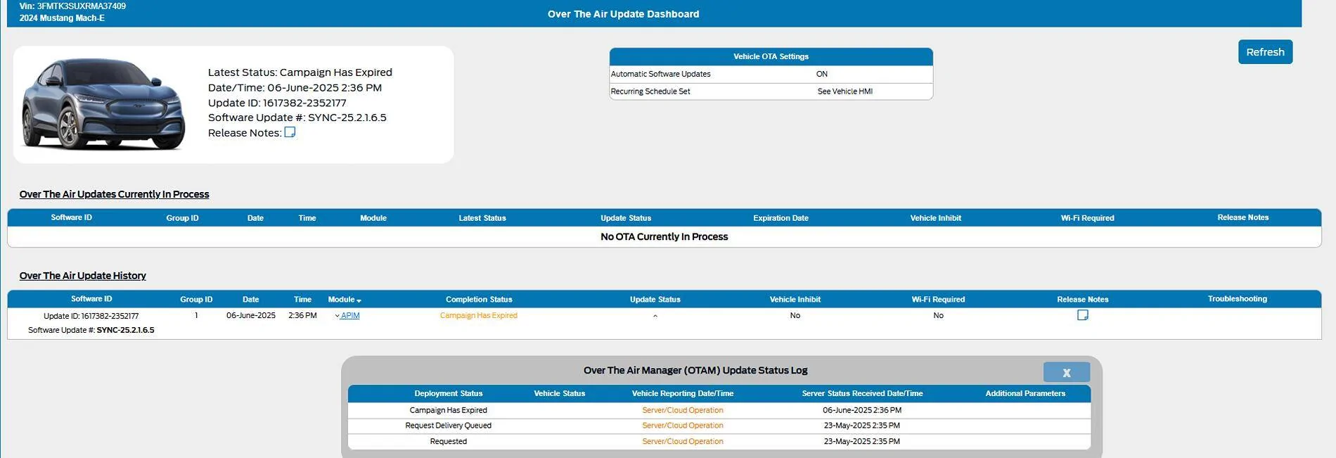Viewport: 1336px width, 458px height.
Task: Click 'Wi-Fi Required' header in process table
Action: (1087, 218)
